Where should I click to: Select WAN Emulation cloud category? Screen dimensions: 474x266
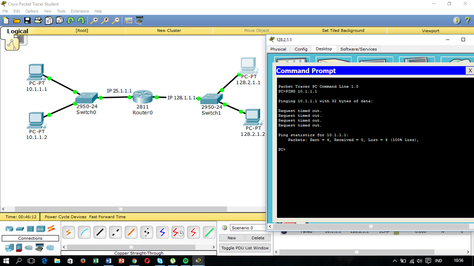pyautogui.click(x=29, y=248)
